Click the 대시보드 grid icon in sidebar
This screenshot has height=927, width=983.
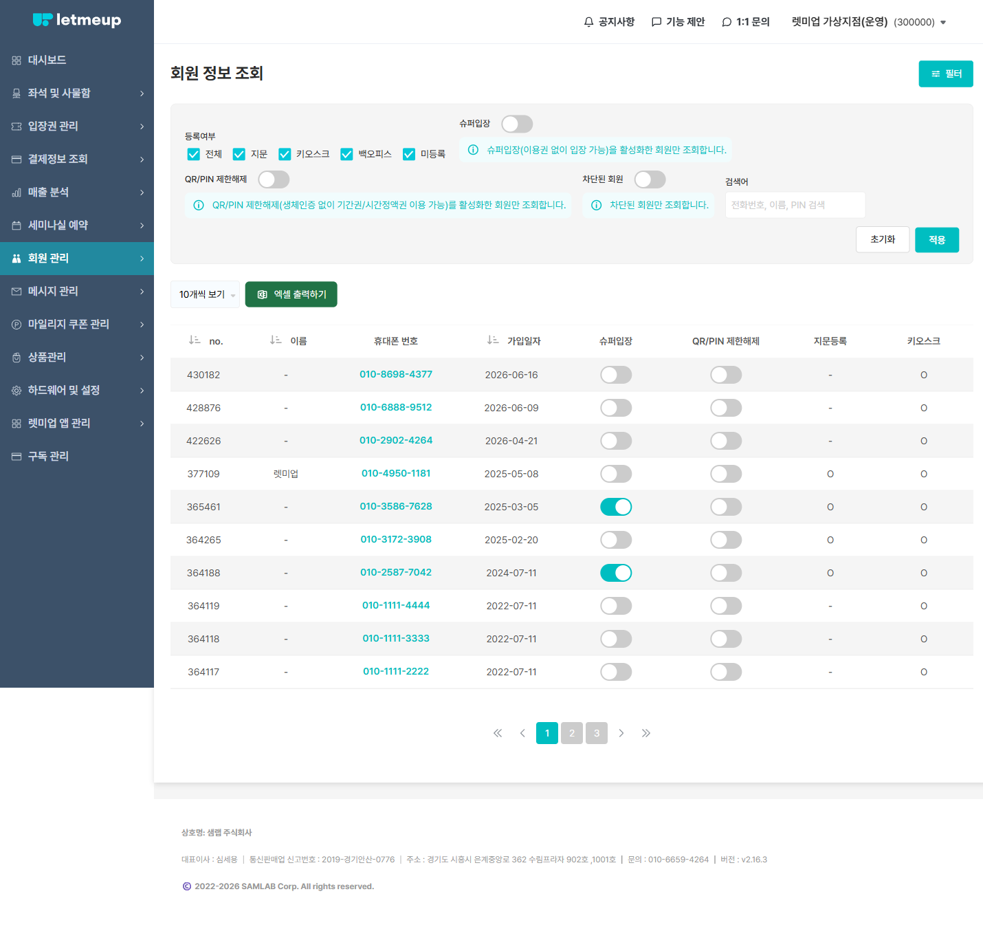(16, 61)
